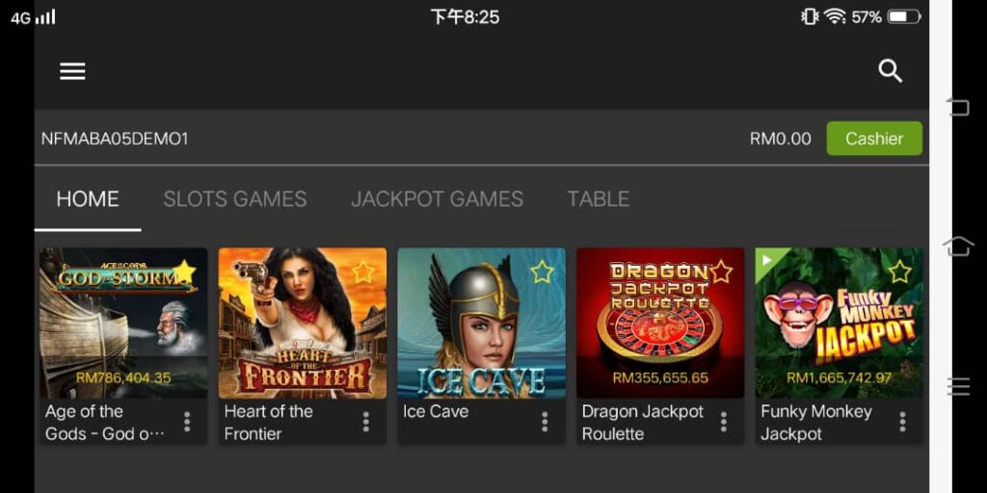Viewport: 987px width, 493px height.
Task: Tap the search magnifier icon
Action: point(890,71)
